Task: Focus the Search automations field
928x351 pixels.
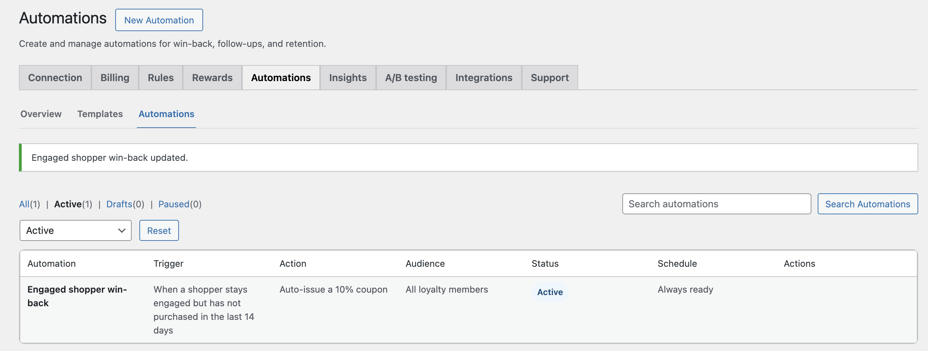Action: click(x=716, y=204)
